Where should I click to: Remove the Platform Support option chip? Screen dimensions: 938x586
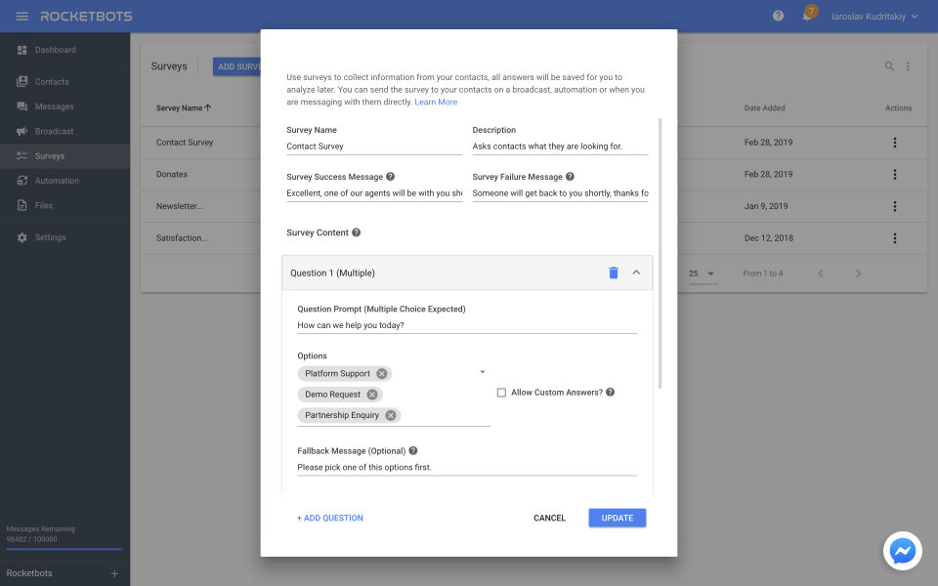coord(382,374)
